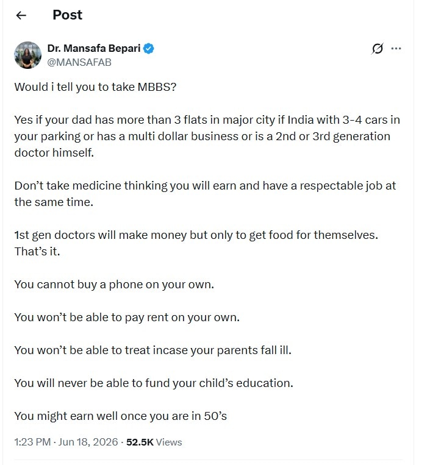Click the "Don't take medicine thinking" sentence
Screen dimensions: 430x465
coord(205,186)
